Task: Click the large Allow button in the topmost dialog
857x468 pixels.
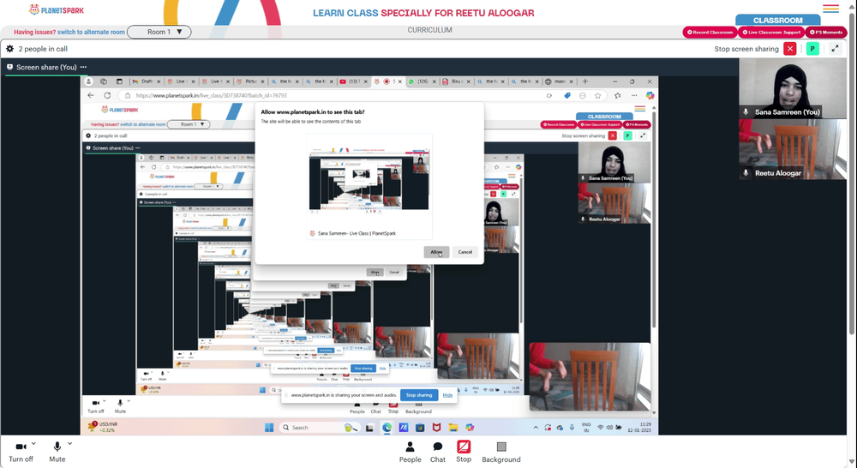Action: click(x=436, y=252)
